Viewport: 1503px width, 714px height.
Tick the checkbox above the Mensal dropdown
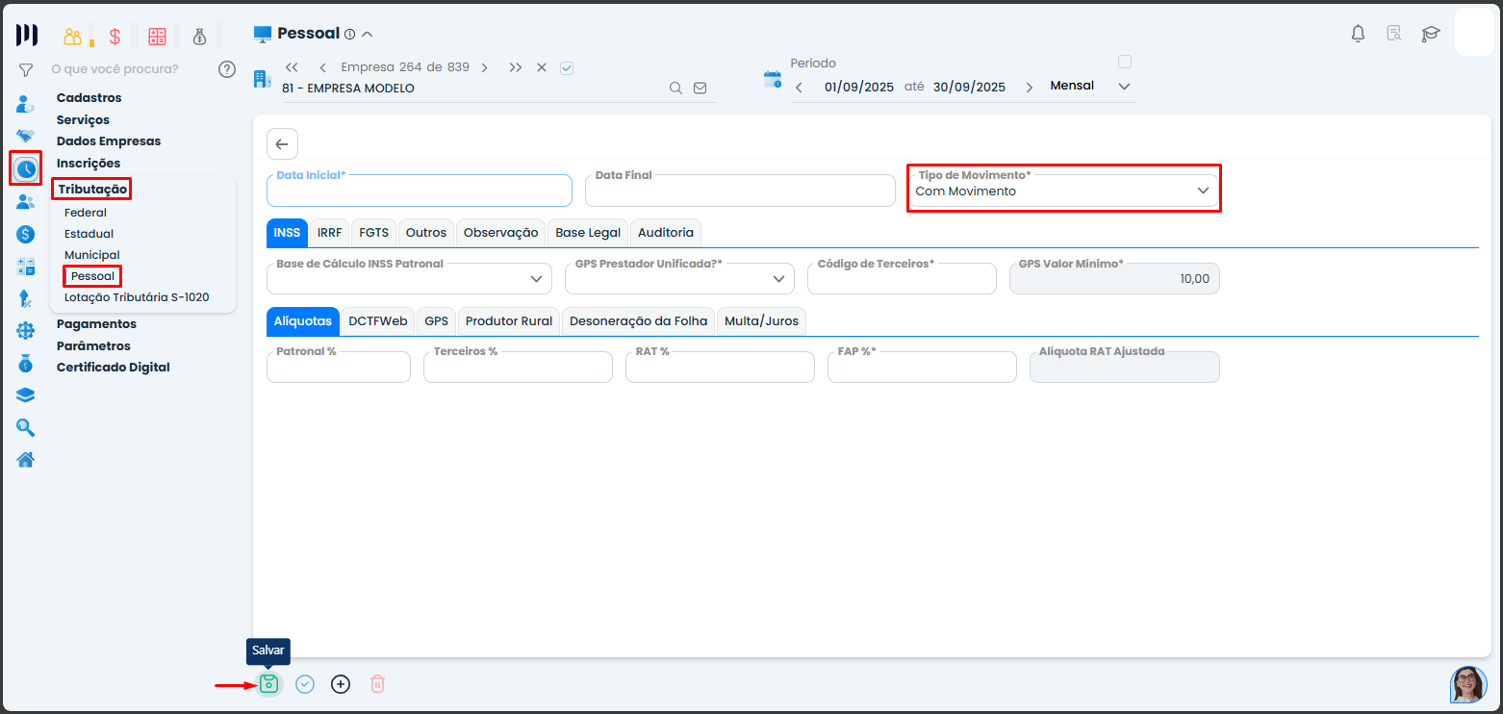[x=1124, y=62]
